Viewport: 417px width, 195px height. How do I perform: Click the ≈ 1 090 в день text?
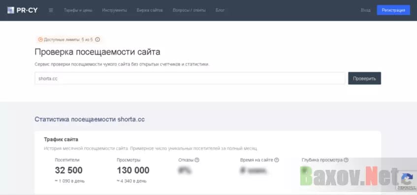tap(70, 181)
